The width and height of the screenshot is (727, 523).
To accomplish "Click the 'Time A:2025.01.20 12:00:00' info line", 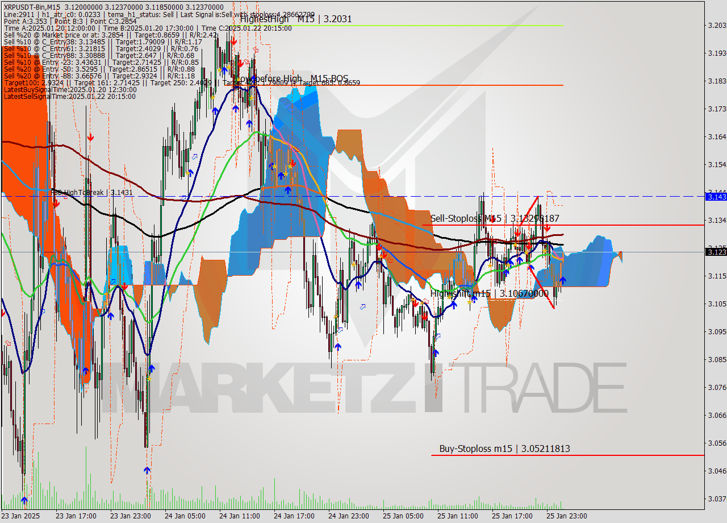I will [x=148, y=28].
